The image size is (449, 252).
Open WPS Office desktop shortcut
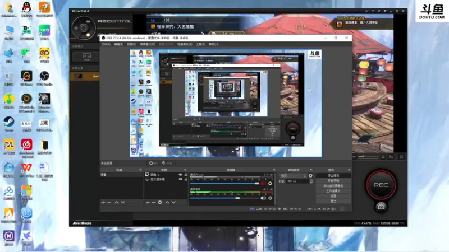pos(26,170)
